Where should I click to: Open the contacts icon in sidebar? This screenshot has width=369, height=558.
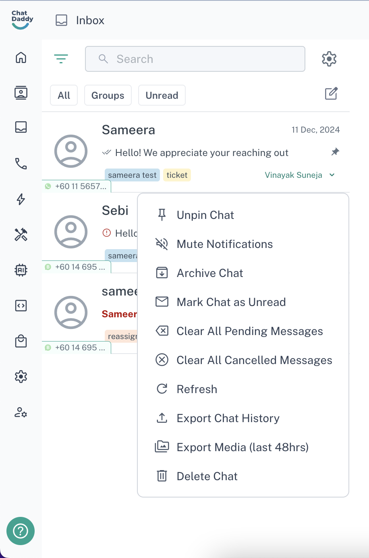(x=21, y=93)
